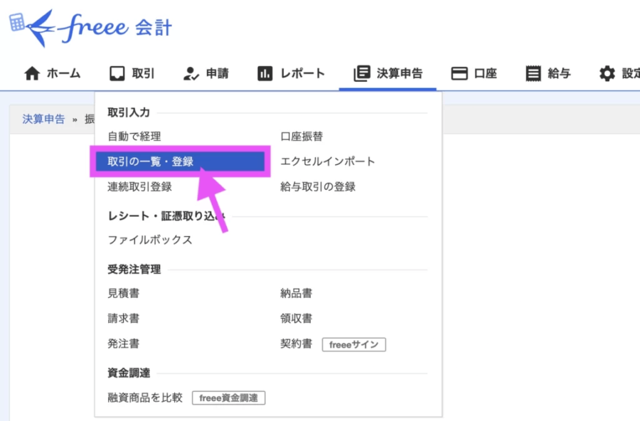Click the 資金調達 section heading

pos(129,373)
